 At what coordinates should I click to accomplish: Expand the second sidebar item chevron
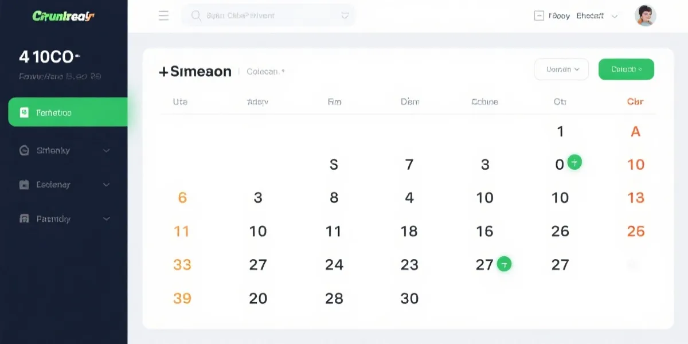(106, 151)
